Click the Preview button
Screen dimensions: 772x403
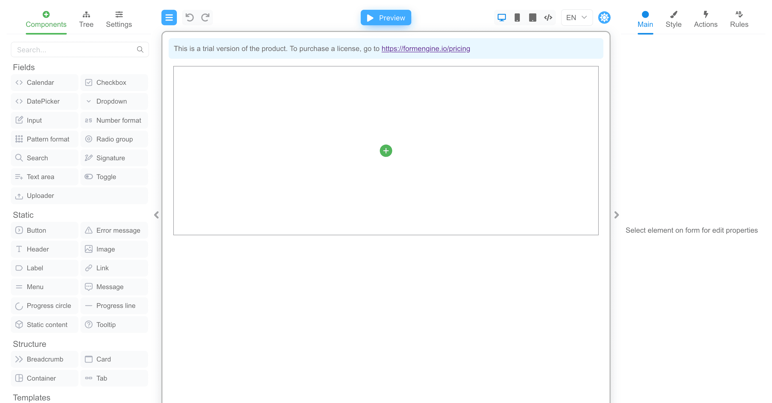point(386,17)
